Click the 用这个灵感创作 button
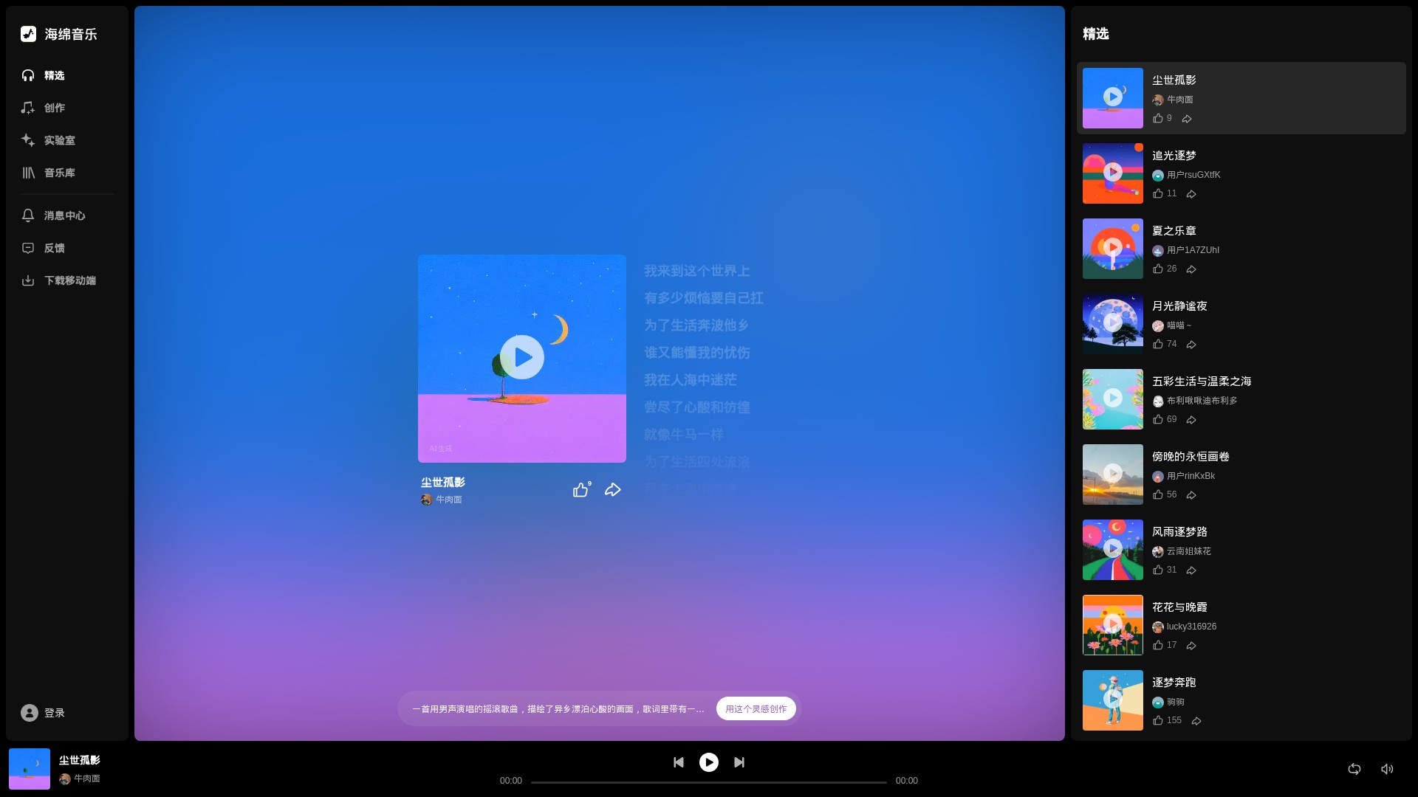The height and width of the screenshot is (797, 1418). click(x=756, y=708)
